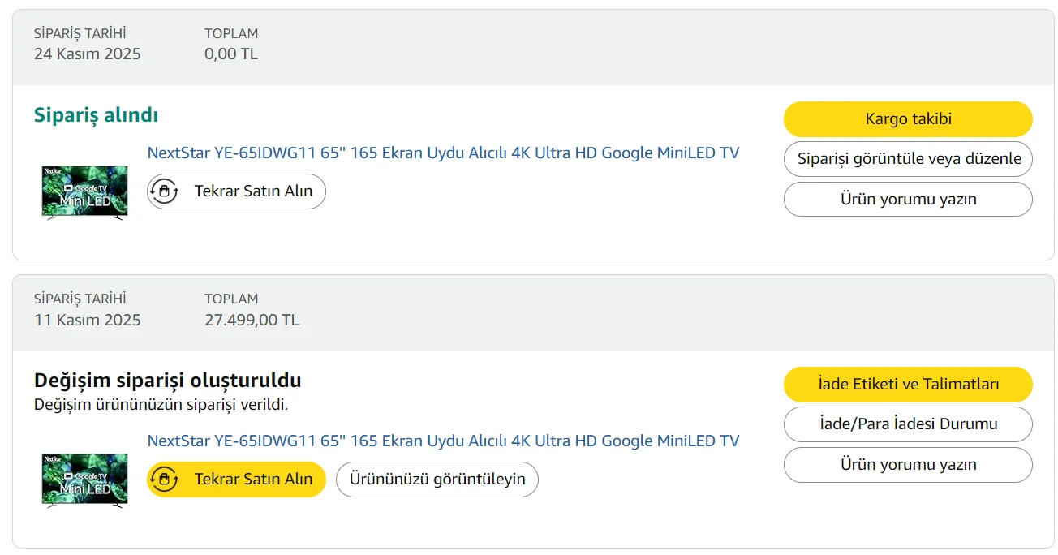Click the yellow buy-again icon in the 11 Kasım order

point(165,480)
